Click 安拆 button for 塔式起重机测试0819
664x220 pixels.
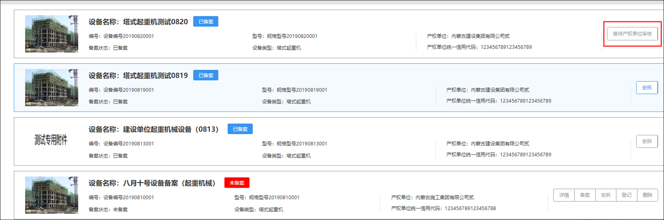pos(647,88)
